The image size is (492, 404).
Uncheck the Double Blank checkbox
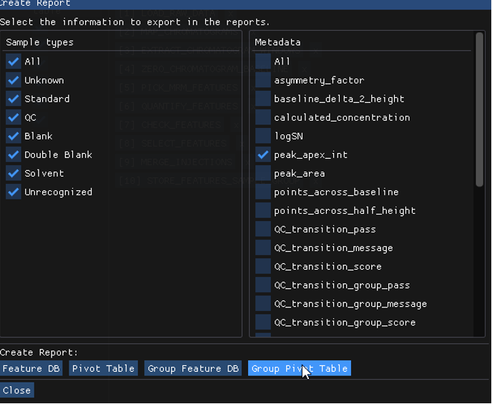click(x=14, y=154)
